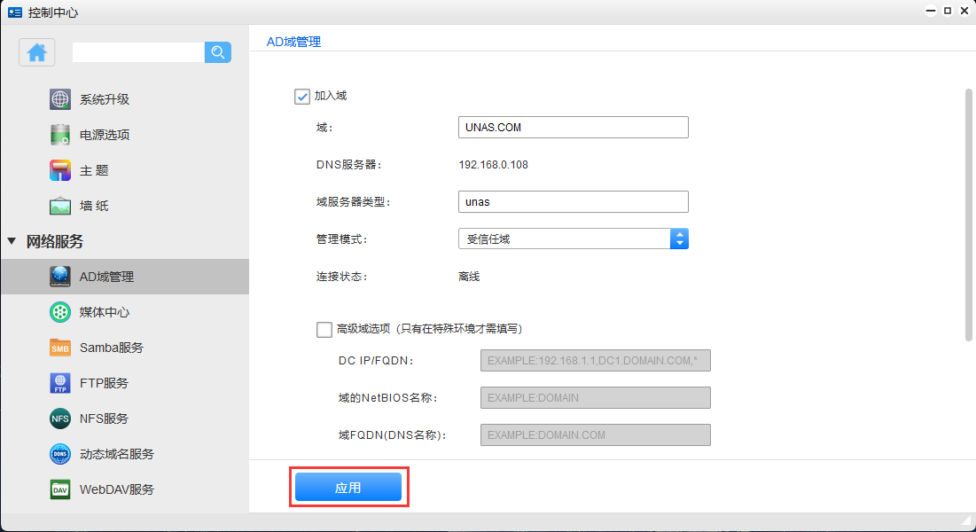The height and width of the screenshot is (532, 976).
Task: Click the Samba服务 SMB folder icon
Action: coord(60,348)
